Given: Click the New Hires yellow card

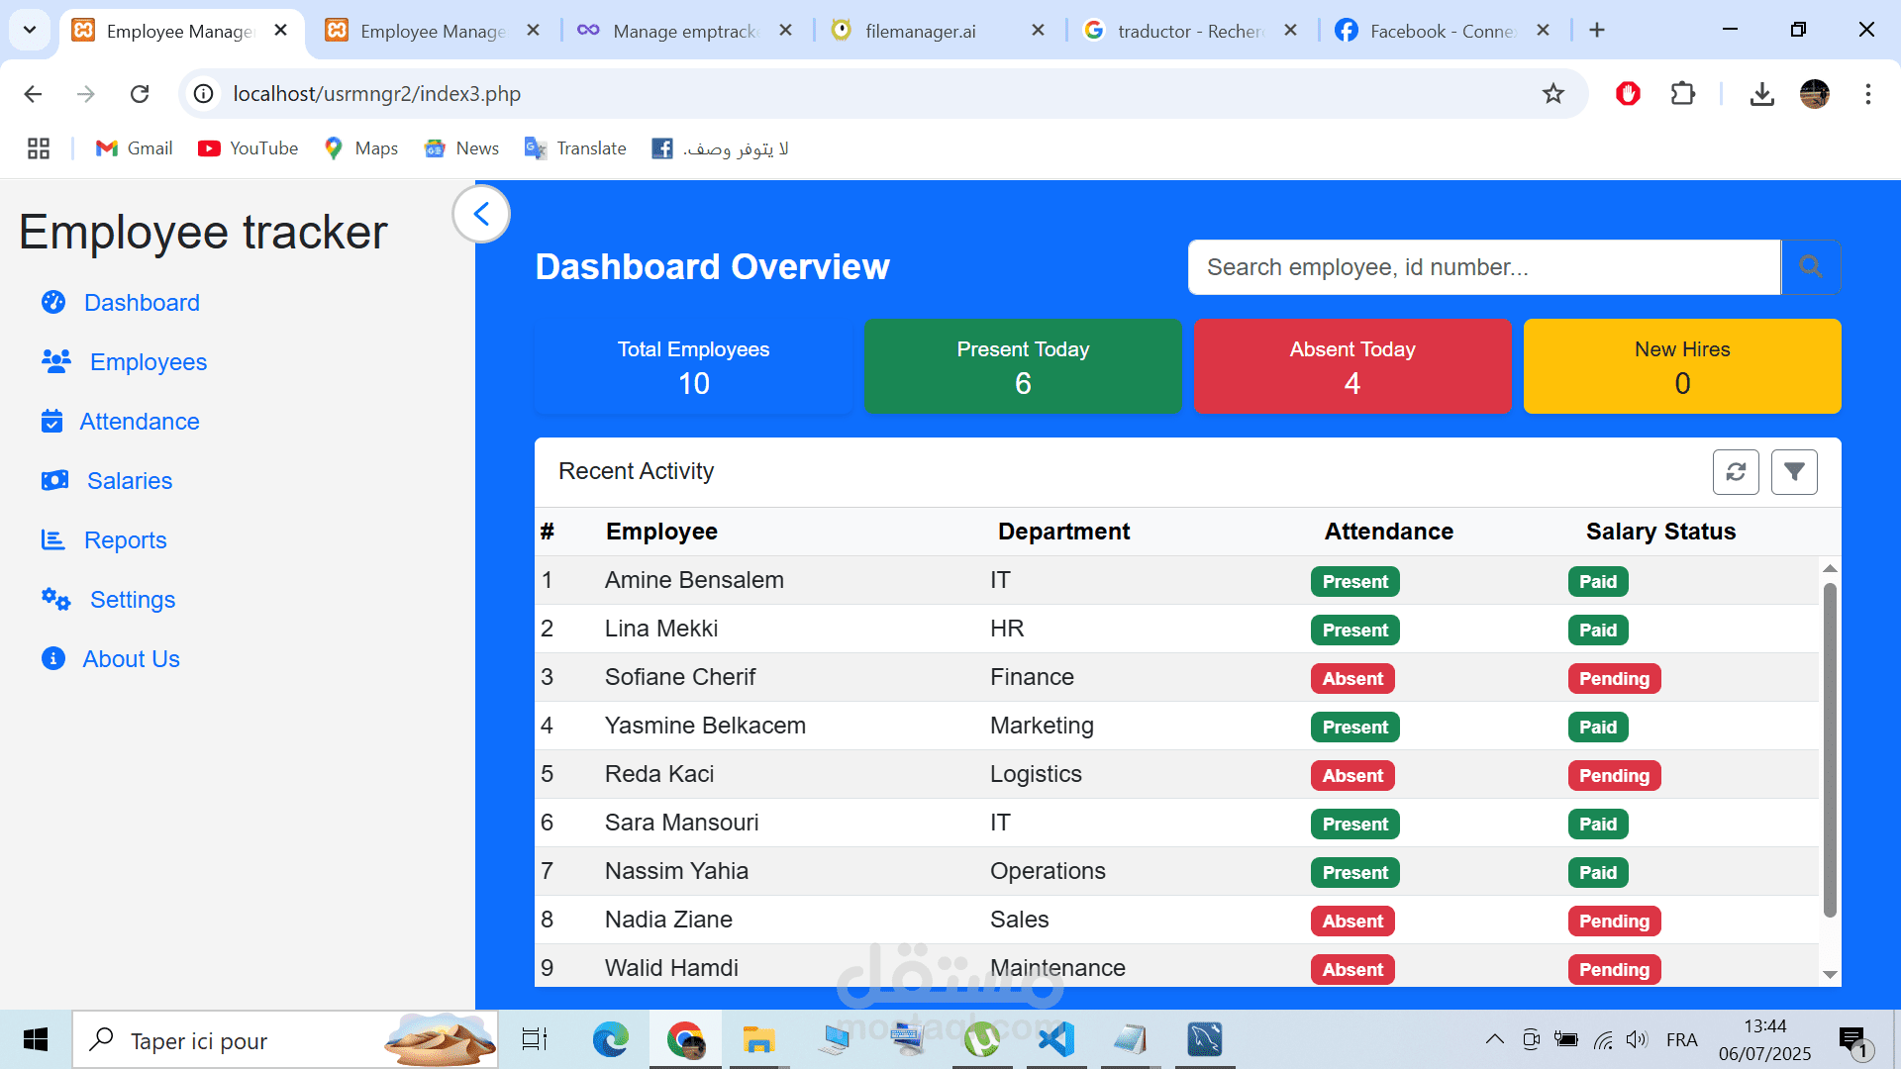Looking at the screenshot, I should [x=1682, y=366].
